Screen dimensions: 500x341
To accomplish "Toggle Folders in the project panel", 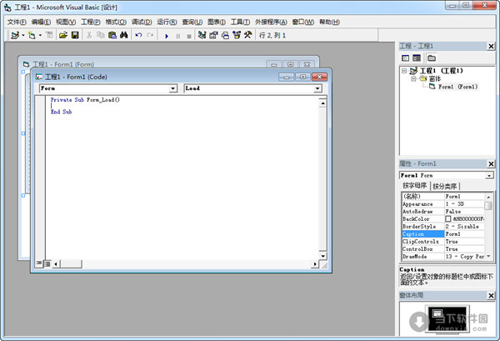I will pyautogui.click(x=432, y=58).
